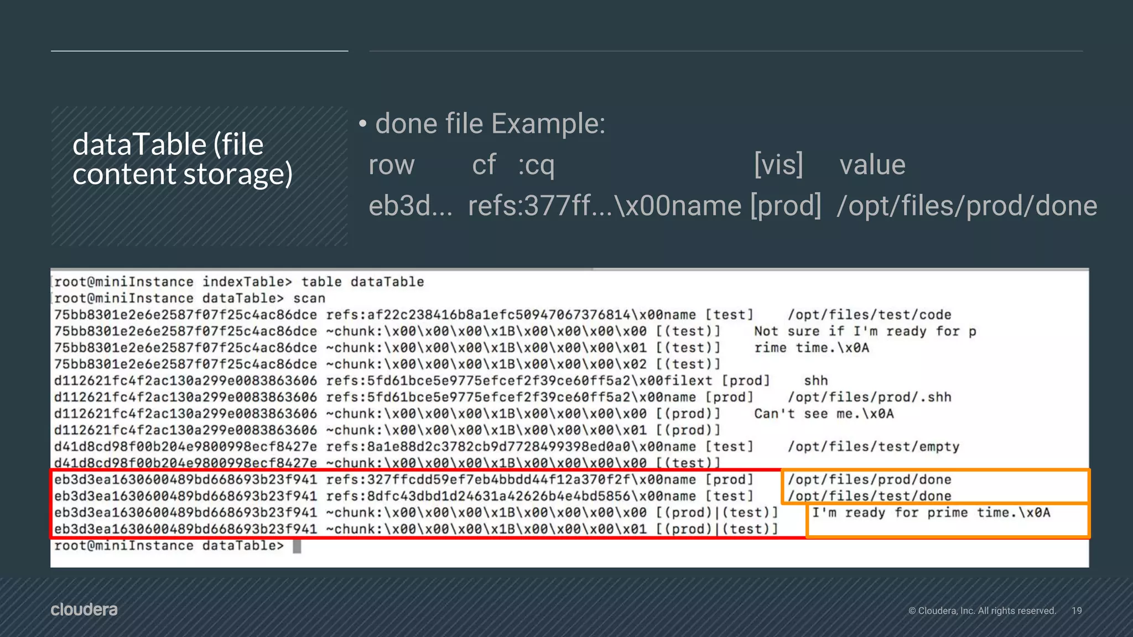The height and width of the screenshot is (637, 1133).
Task: Click the "[(prod)|(test)]" visibility on the \x00\x00 chunk row
Action: tap(717, 513)
